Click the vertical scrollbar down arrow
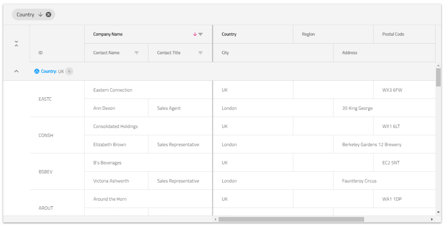 coord(438,212)
